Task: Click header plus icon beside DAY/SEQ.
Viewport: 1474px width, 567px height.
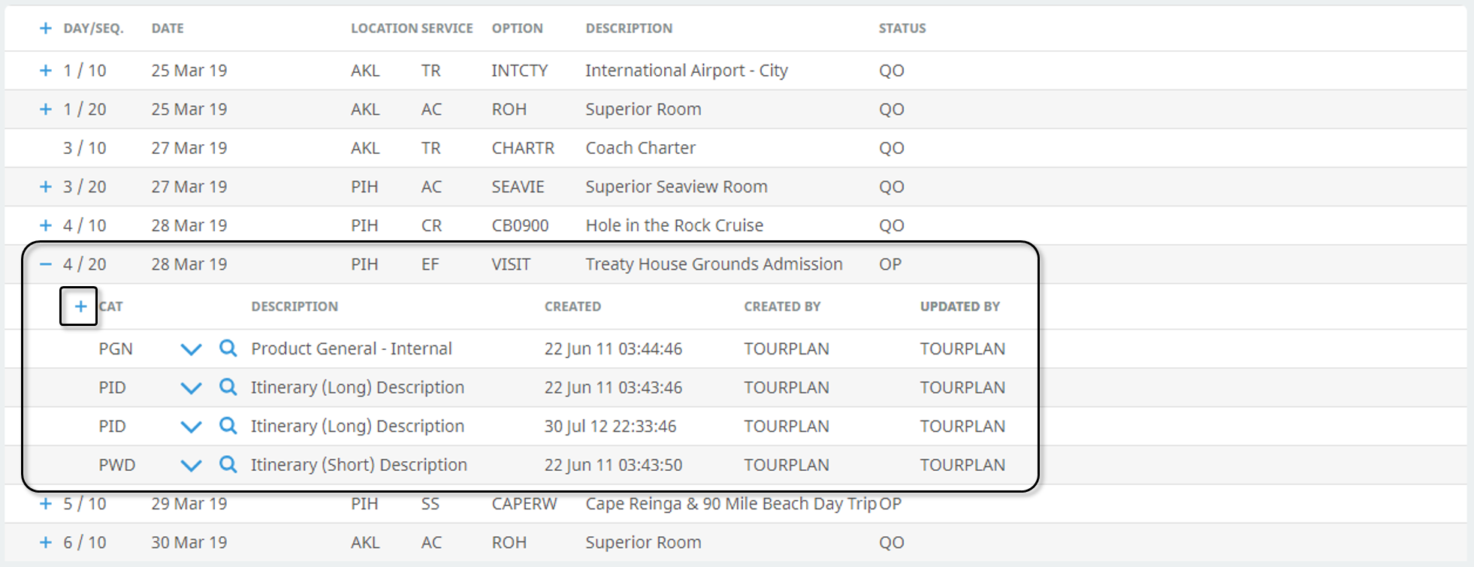Action: [x=46, y=28]
